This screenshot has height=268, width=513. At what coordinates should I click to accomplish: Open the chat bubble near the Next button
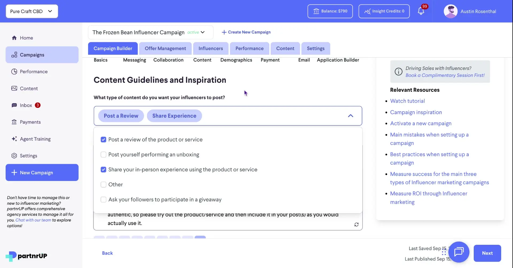coord(459,252)
